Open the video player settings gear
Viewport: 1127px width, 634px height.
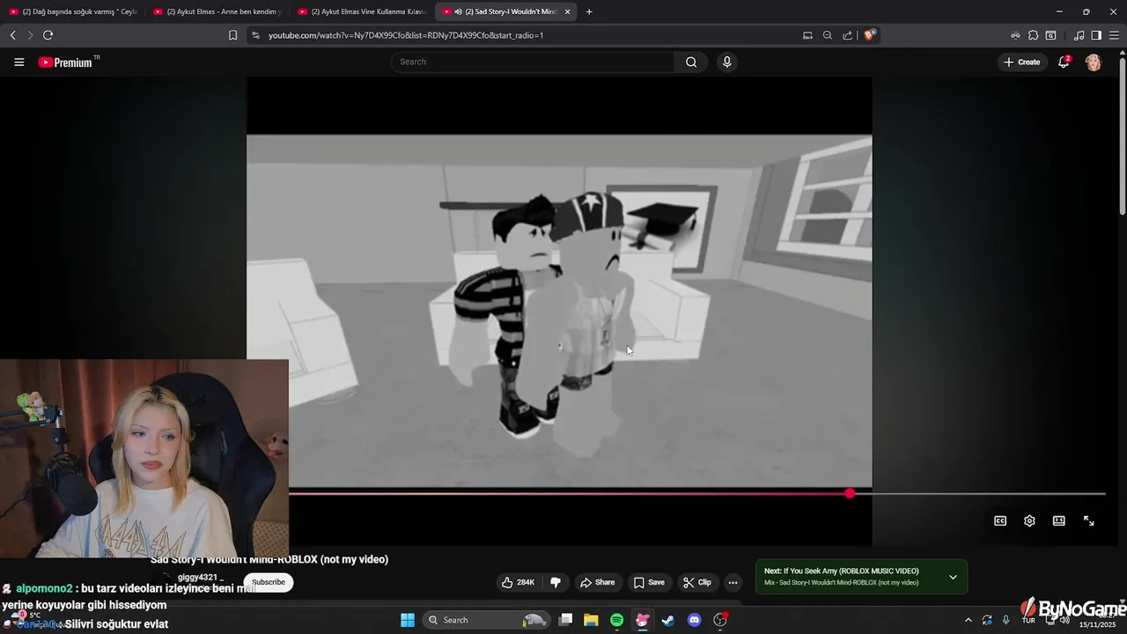coord(1029,520)
